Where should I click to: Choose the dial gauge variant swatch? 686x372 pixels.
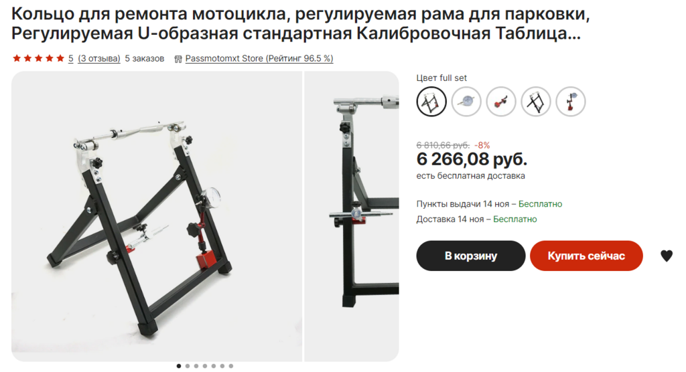pos(466,102)
